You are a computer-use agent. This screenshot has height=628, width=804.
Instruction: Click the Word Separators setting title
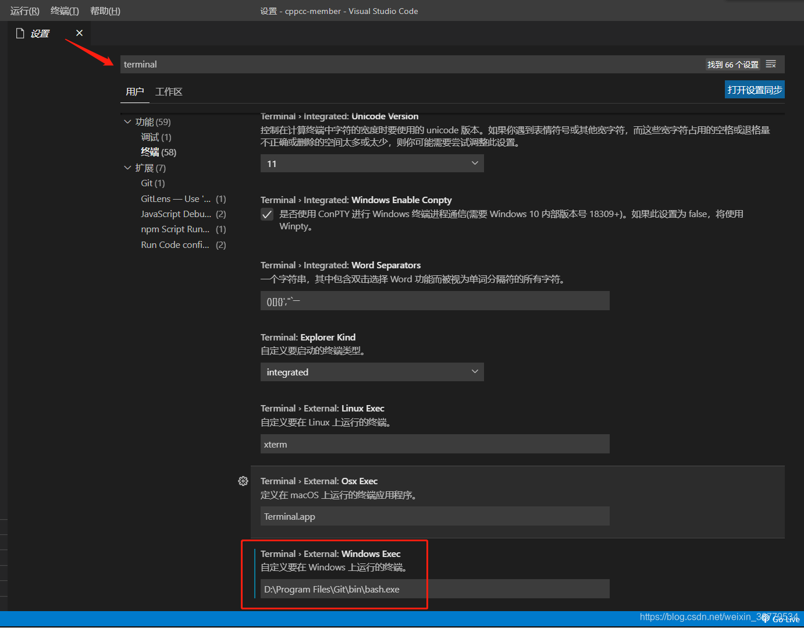click(340, 265)
